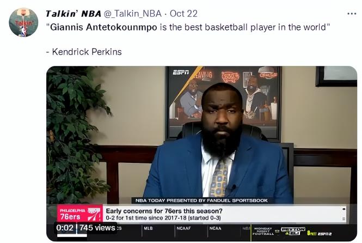Click the Monday Night Football ticker logo
This screenshot has width=362, height=243.
[263, 231]
